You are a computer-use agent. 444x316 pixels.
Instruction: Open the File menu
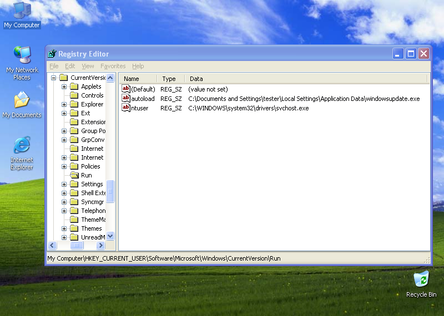pyautogui.click(x=54, y=66)
